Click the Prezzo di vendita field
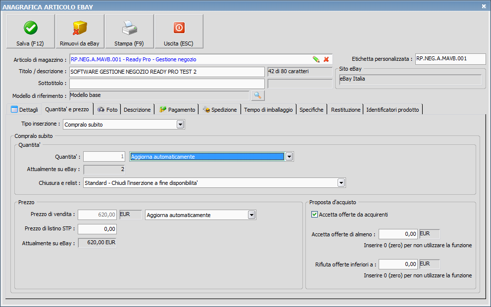Viewport: 491px width, 307px height. pyautogui.click(x=97, y=215)
